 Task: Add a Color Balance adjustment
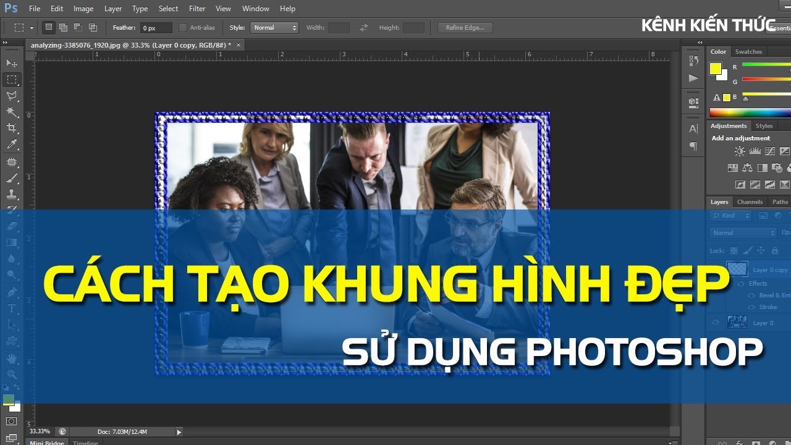(748, 167)
